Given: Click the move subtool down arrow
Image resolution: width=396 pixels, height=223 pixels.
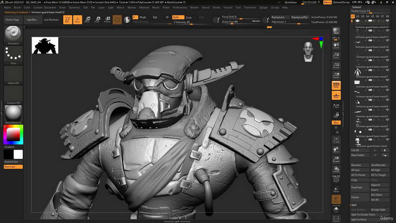Looking at the screenshot, I should coord(385,150).
